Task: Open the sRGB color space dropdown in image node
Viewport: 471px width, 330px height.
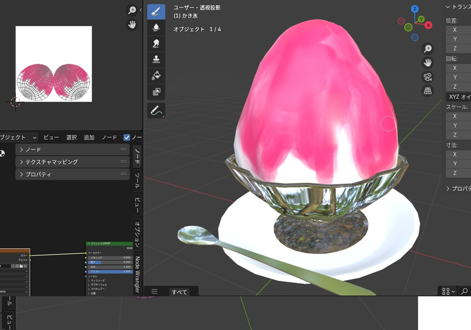Action: point(14,292)
